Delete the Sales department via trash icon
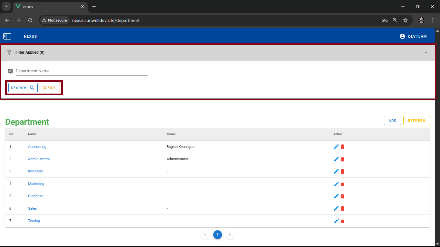The height and width of the screenshot is (247, 440). (343, 208)
